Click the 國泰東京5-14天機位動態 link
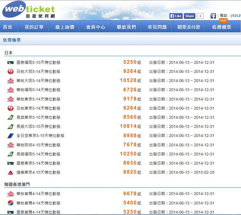The height and width of the screenshot is (215, 241). coord(38,163)
